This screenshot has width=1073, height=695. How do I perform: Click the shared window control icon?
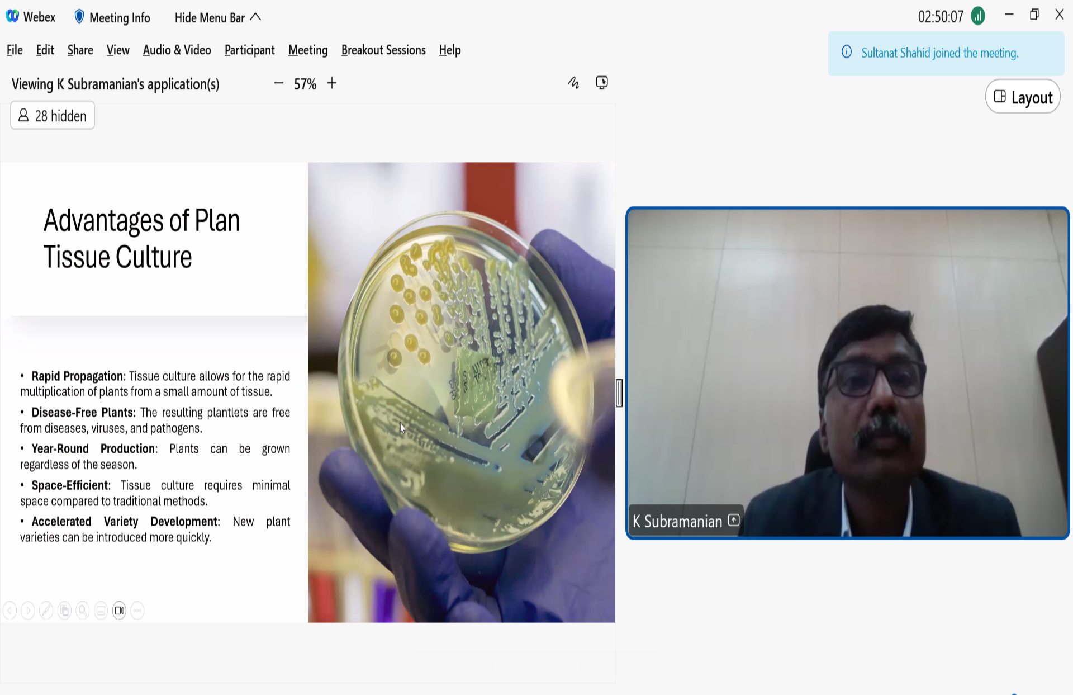click(601, 83)
